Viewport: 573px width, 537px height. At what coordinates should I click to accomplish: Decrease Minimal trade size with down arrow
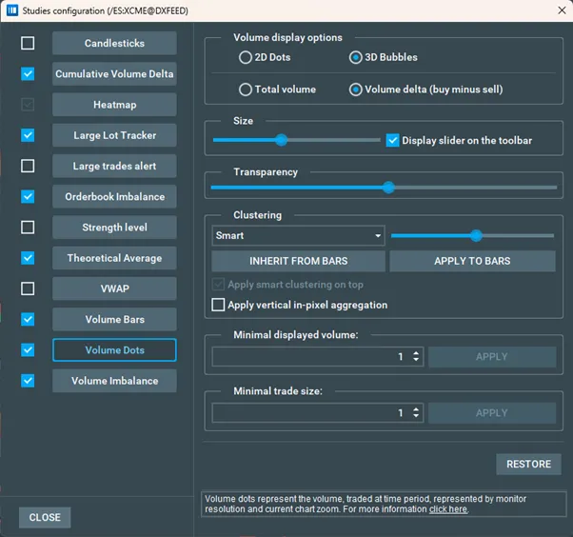pos(416,417)
